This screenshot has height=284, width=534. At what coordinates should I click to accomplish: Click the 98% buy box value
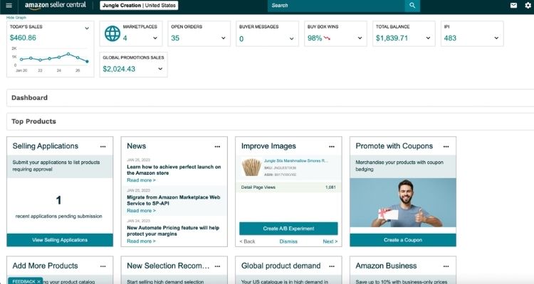(315, 38)
